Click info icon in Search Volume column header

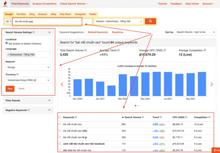click(143, 117)
